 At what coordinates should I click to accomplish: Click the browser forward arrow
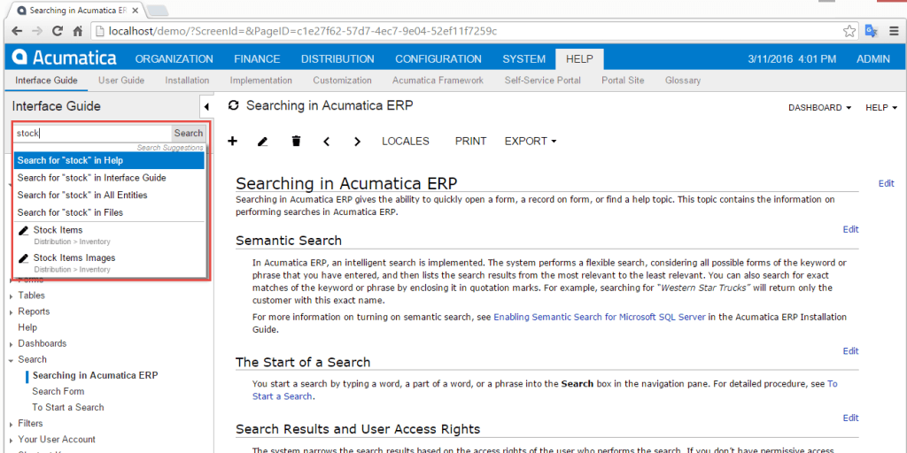click(37, 31)
